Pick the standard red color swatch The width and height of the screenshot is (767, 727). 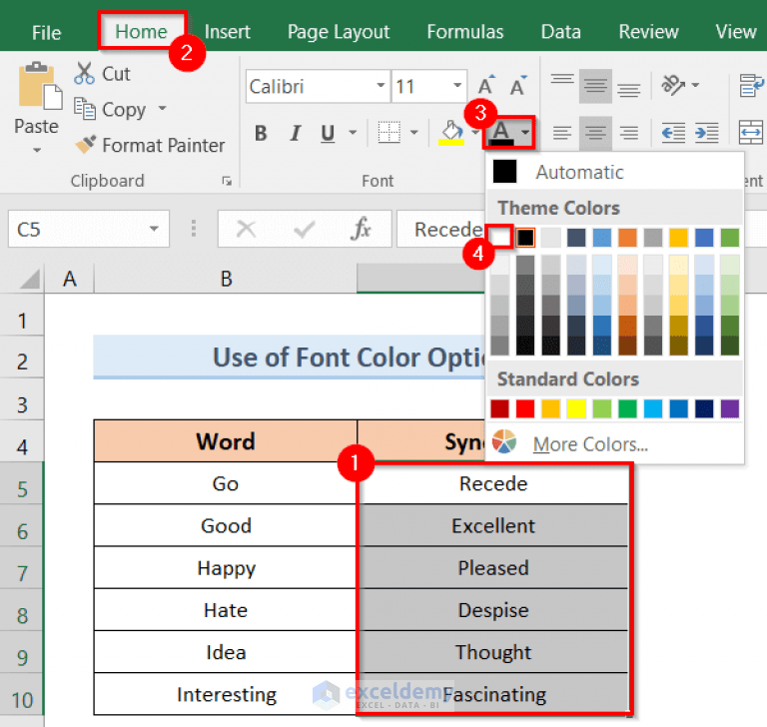525,408
